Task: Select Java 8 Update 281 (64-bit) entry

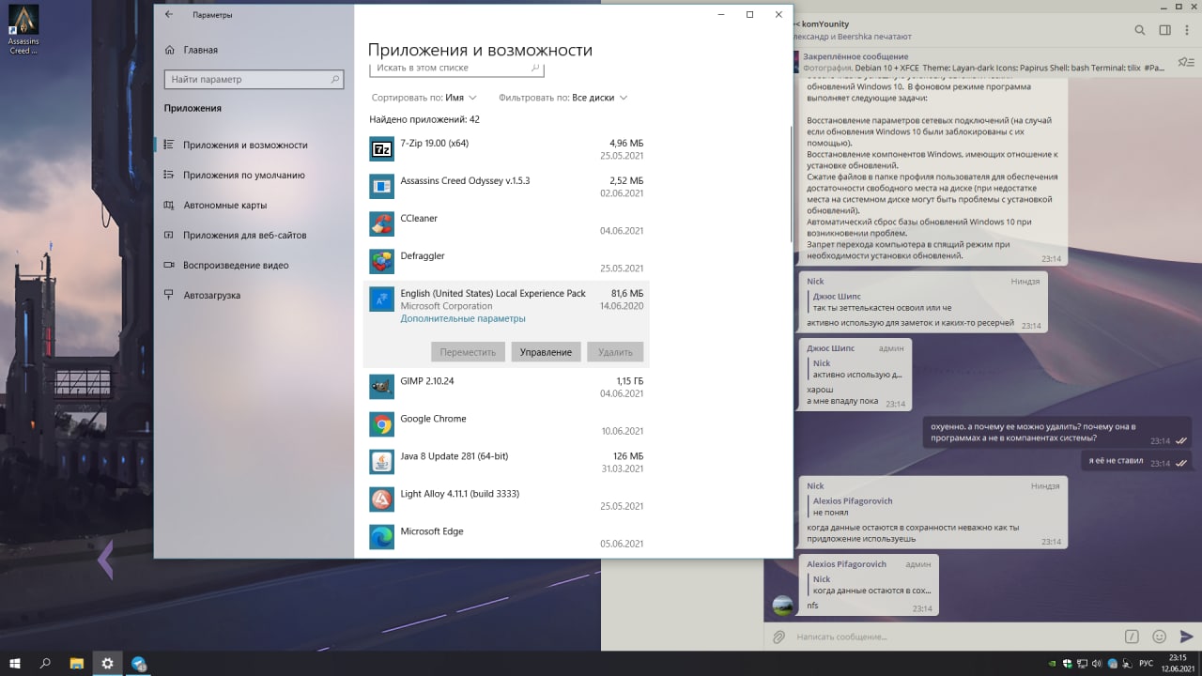Action: coord(506,463)
